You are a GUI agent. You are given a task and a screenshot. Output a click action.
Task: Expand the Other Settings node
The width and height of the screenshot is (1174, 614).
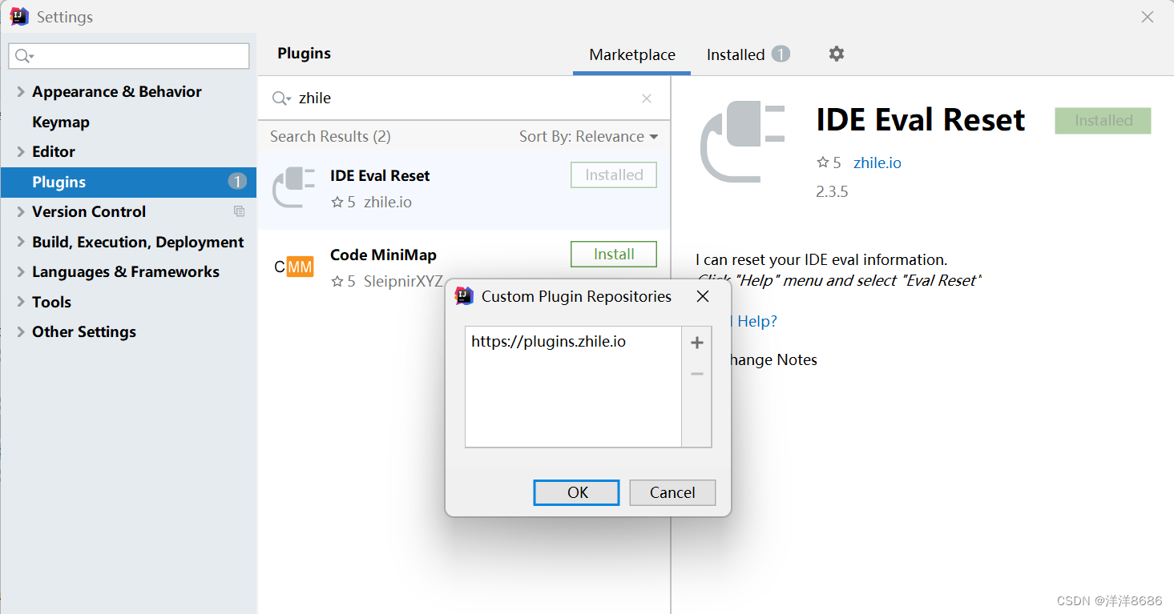(x=21, y=332)
